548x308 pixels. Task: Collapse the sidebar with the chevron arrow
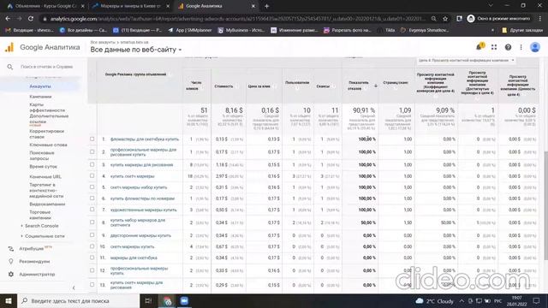pyautogui.click(x=74, y=287)
